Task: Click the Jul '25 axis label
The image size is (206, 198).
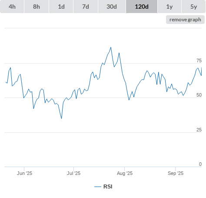Action: (73, 173)
